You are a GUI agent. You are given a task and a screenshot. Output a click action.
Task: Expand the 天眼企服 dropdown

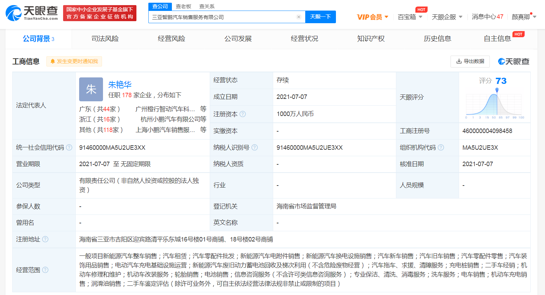pyautogui.click(x=447, y=17)
